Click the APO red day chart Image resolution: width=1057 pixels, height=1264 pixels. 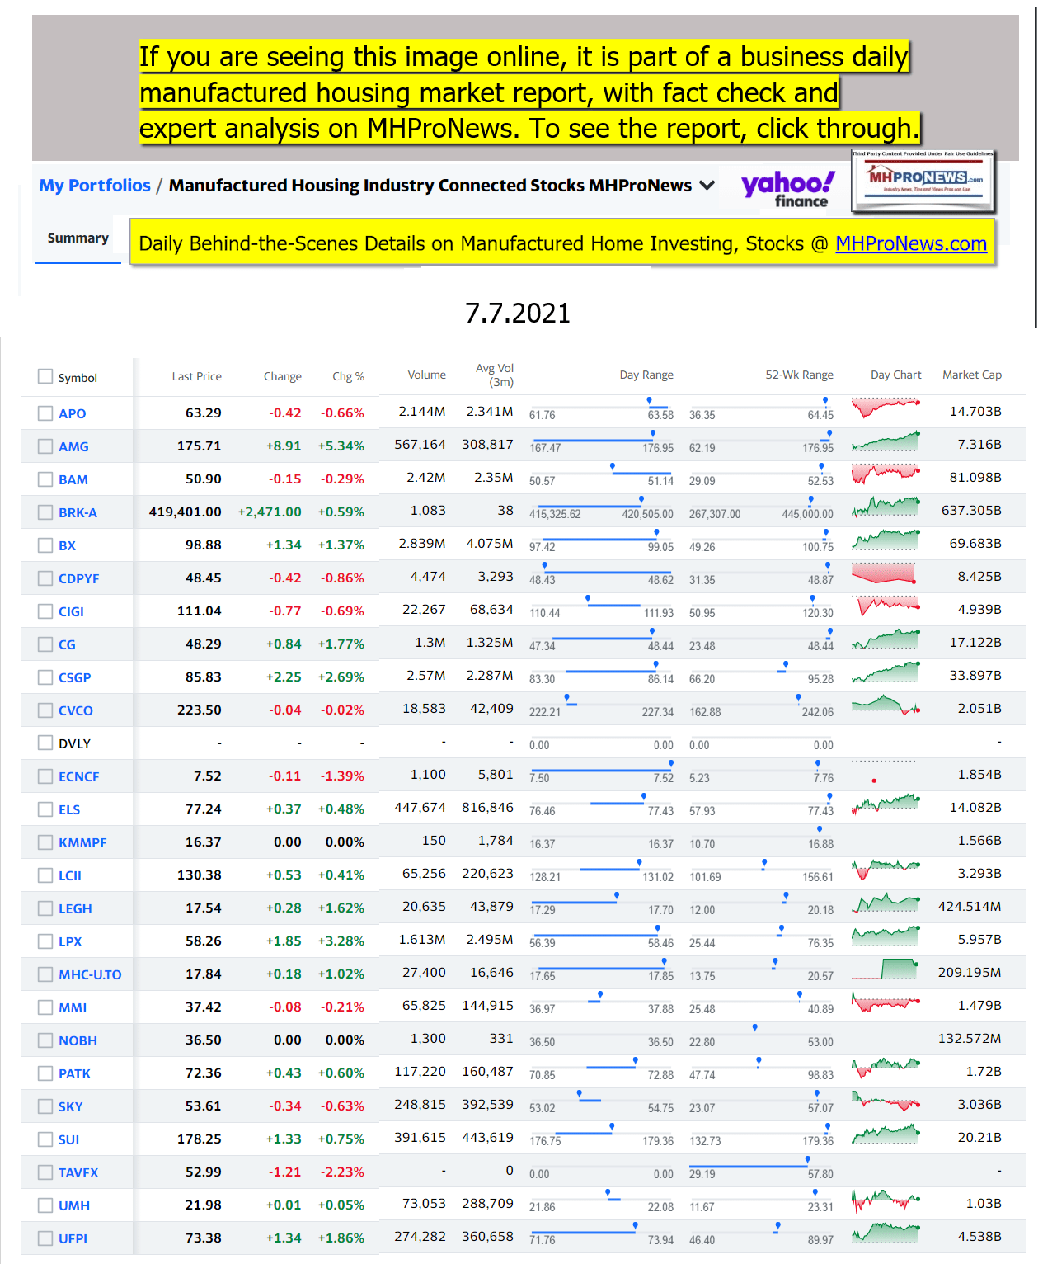(x=886, y=408)
